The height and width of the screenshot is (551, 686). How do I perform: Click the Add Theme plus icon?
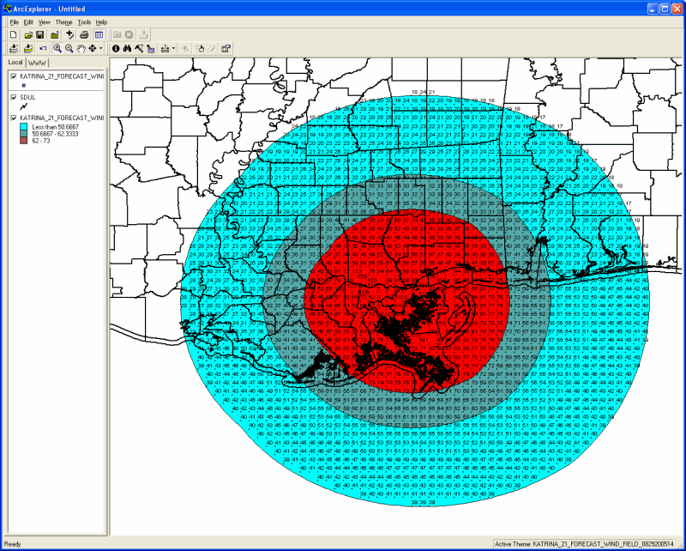point(69,34)
